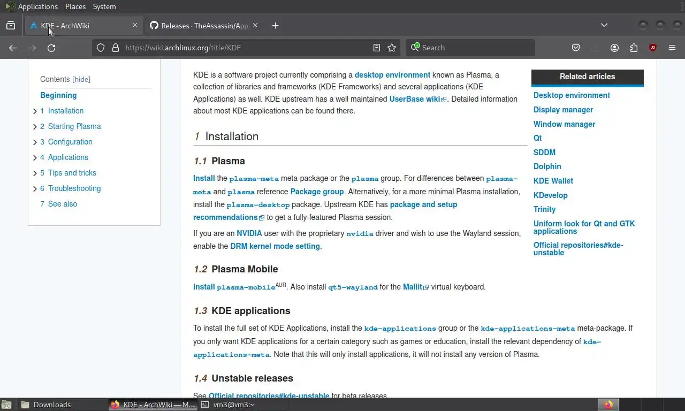Open the uBlock Origin extension icon
Image resolution: width=685 pixels, height=411 pixels.
click(653, 48)
